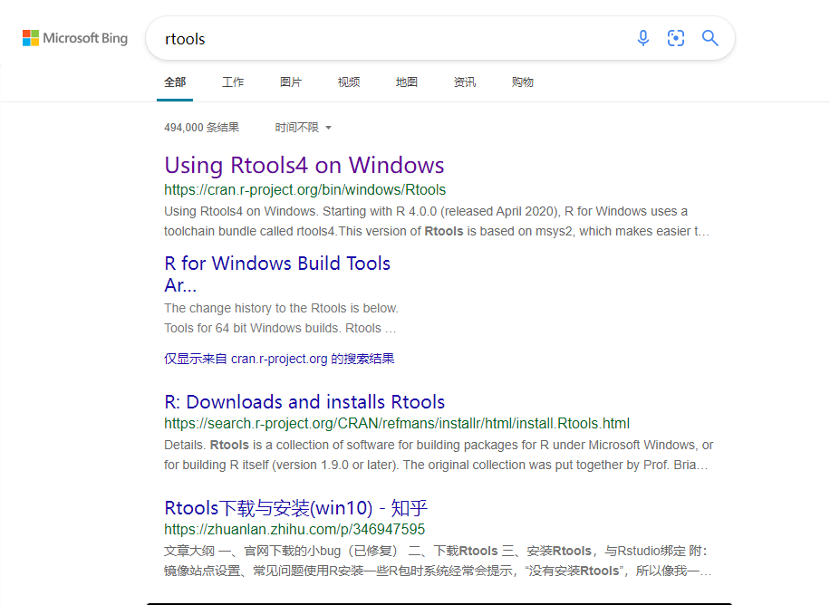Screen dimensions: 830x605
Task: Switch to the 工作 tab
Action: 233,82
